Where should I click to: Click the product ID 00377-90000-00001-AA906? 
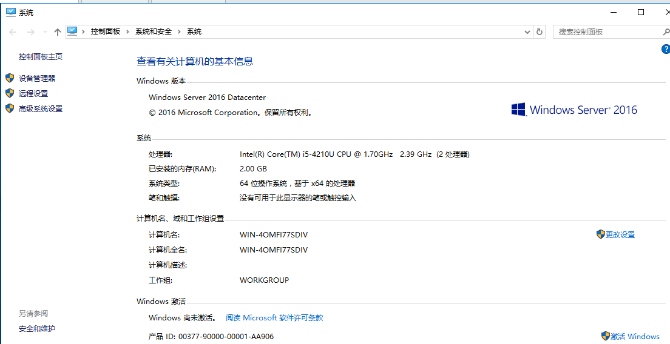click(x=226, y=337)
